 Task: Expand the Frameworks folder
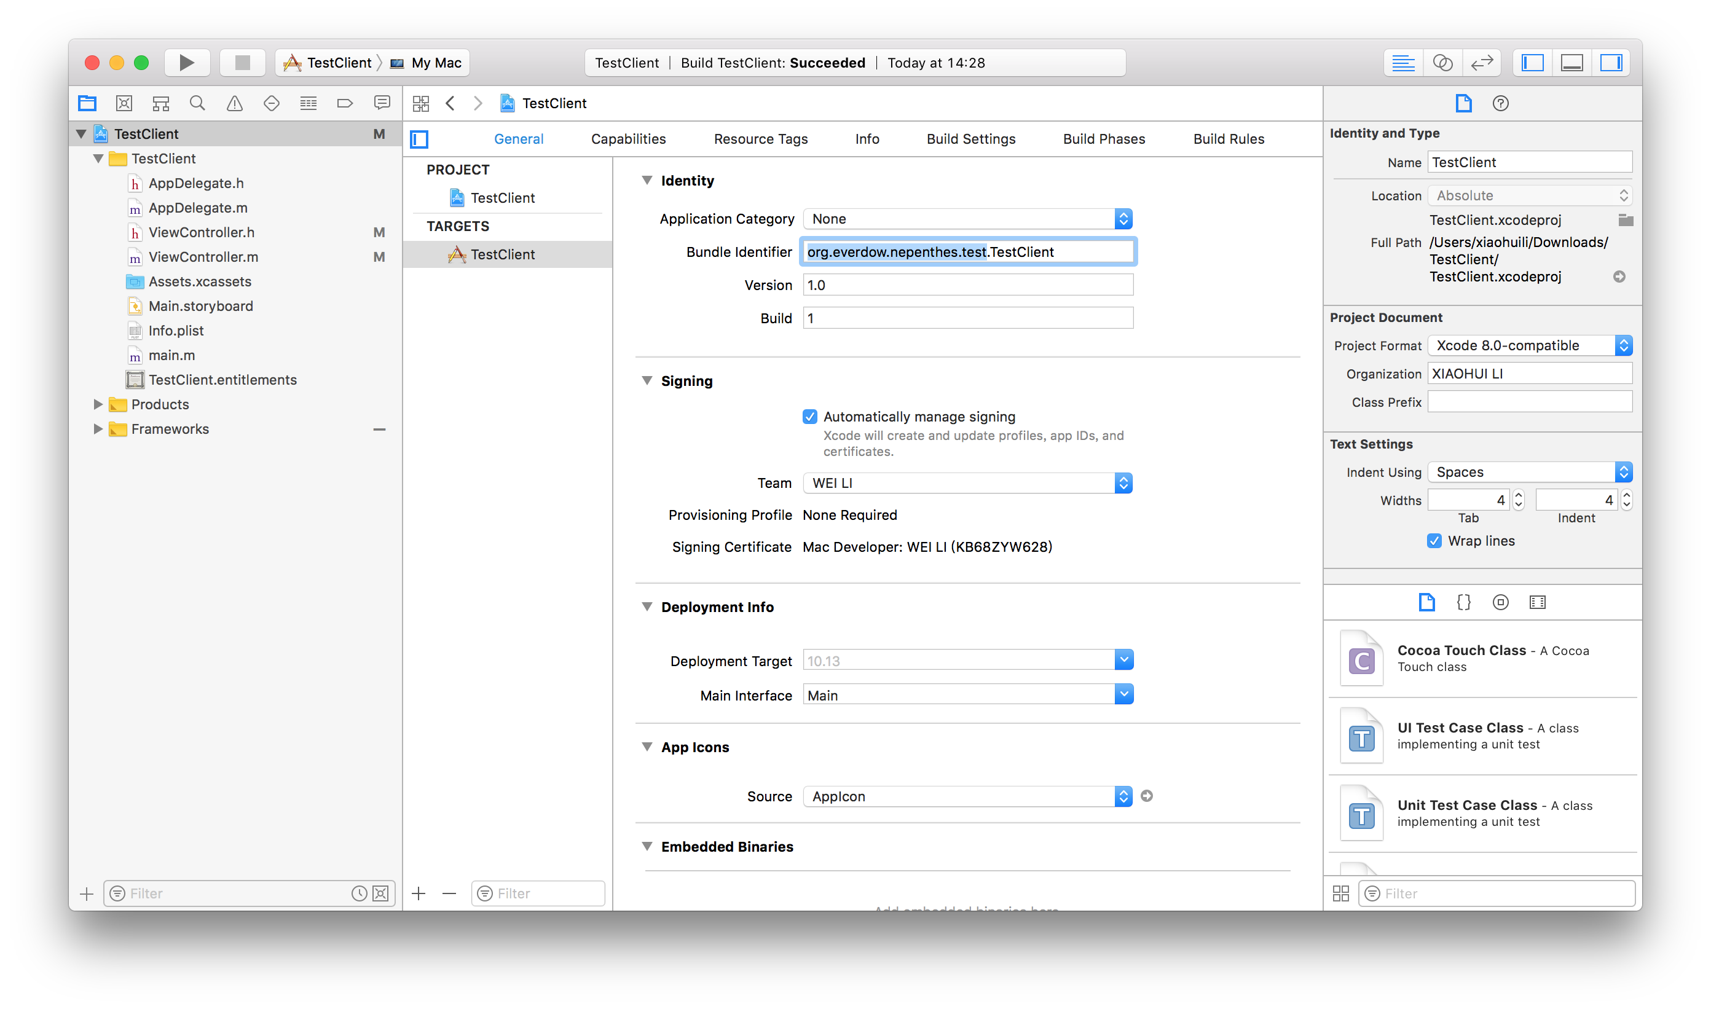tap(98, 429)
